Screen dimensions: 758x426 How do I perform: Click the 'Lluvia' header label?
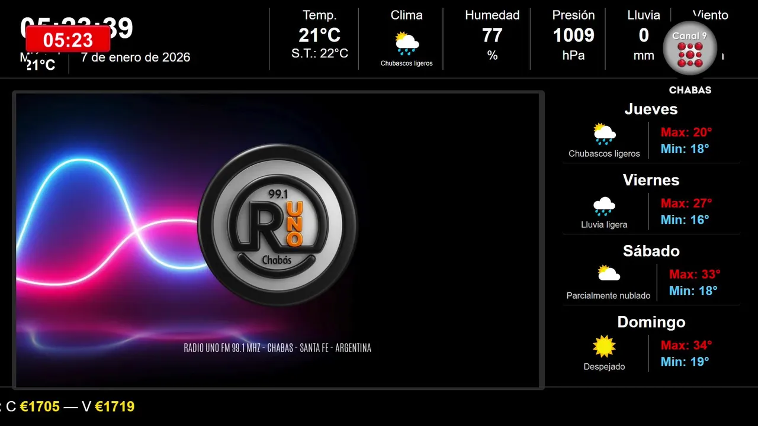(644, 15)
